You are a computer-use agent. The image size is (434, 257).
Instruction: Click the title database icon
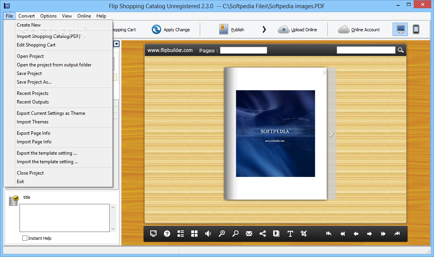(14, 200)
